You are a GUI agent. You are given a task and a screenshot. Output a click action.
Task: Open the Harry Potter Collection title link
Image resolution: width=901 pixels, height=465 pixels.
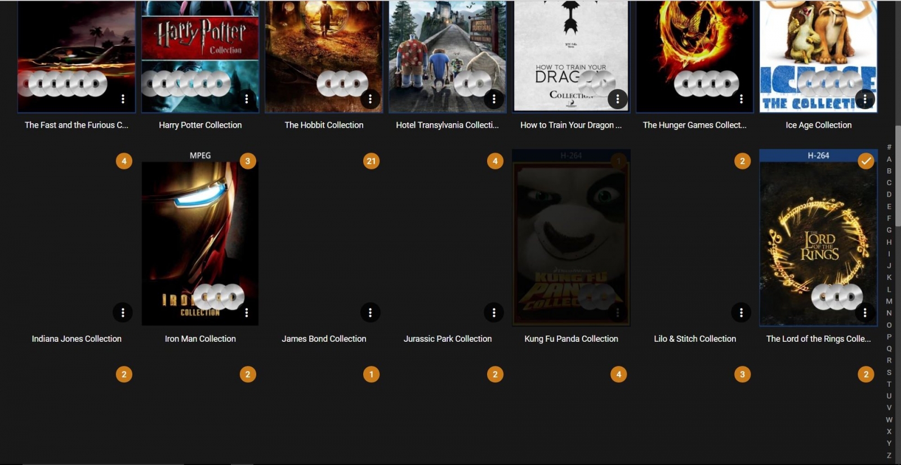coord(200,125)
